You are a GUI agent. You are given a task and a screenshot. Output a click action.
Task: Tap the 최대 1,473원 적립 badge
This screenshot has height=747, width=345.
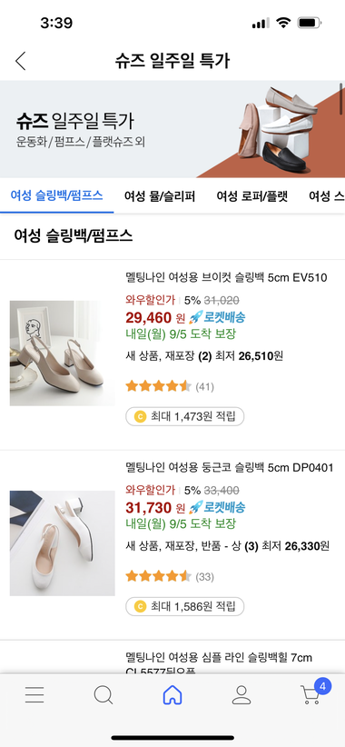click(x=184, y=416)
